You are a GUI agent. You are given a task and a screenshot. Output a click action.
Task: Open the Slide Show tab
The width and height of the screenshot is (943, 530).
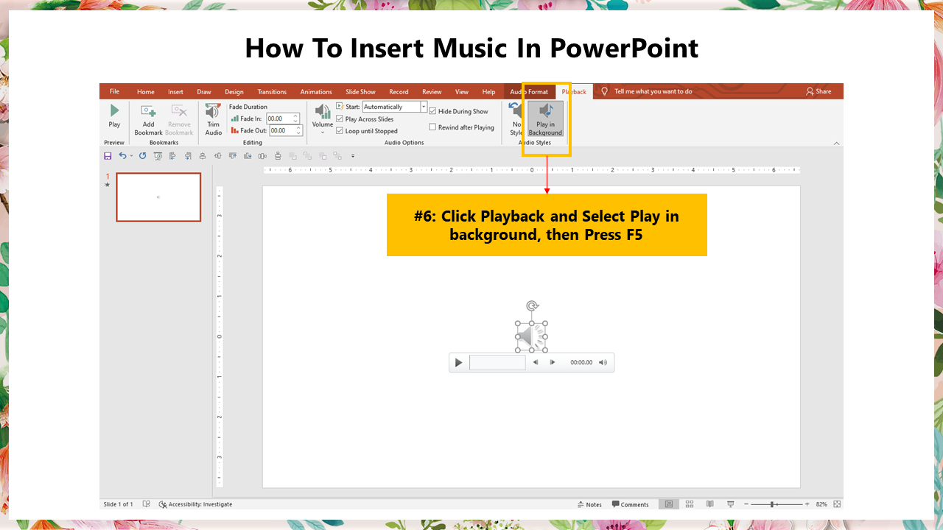click(360, 91)
